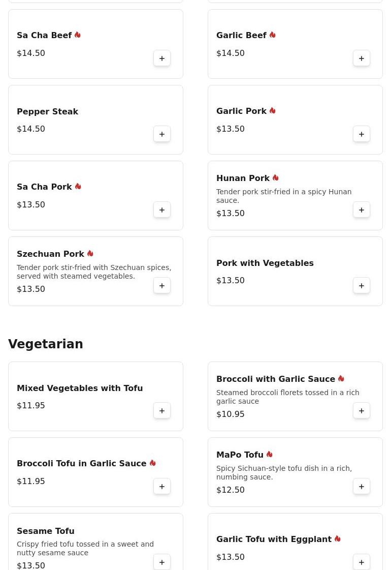The height and width of the screenshot is (570, 391).
Task: Add MaPo Tofu to order
Action: 362,487
